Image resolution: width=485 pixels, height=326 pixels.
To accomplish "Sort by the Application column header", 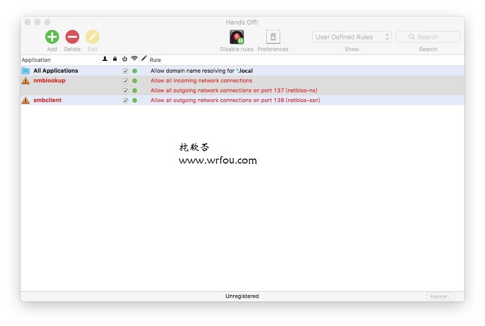I will coord(36,60).
